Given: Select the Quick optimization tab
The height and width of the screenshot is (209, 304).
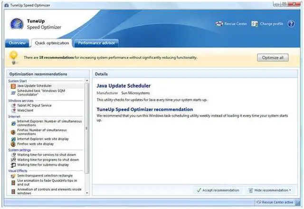Looking at the screenshot, I should pos(52,43).
